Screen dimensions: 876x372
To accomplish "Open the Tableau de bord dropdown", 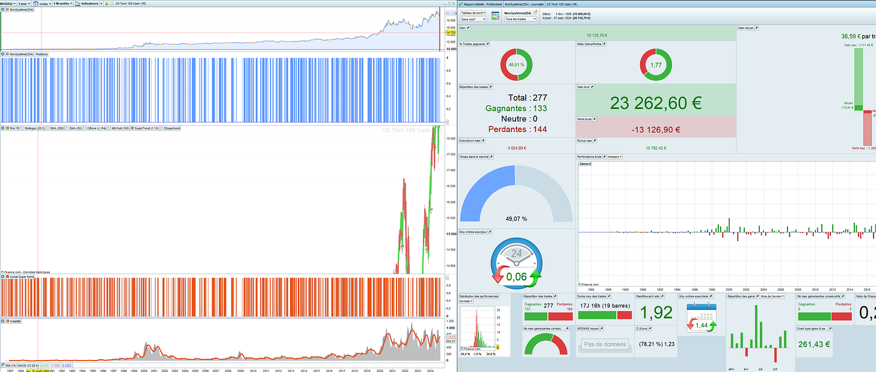I will pyautogui.click(x=472, y=13).
